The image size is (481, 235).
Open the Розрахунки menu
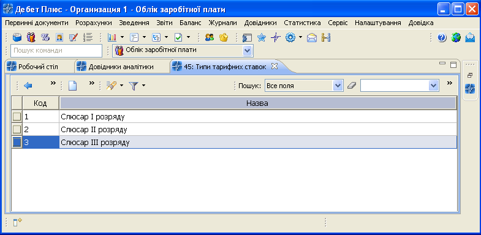(94, 23)
